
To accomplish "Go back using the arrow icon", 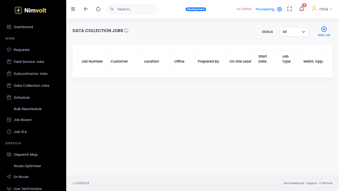I will [86, 9].
